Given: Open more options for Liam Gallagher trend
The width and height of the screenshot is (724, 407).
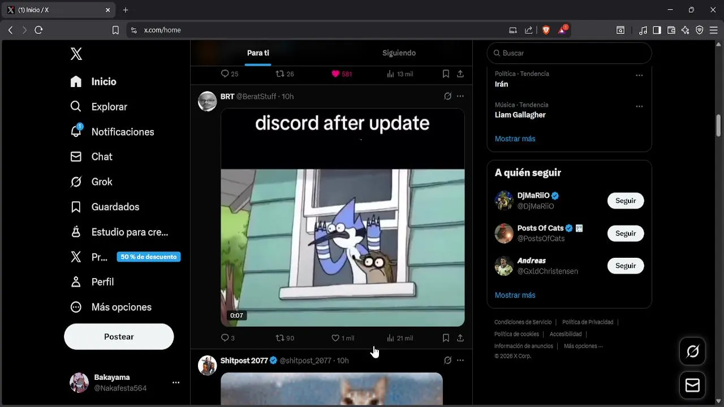Looking at the screenshot, I should [639, 106].
